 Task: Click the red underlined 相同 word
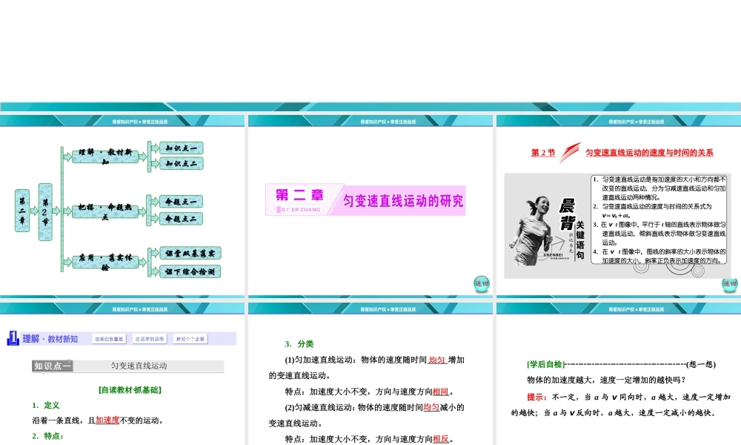(440, 392)
